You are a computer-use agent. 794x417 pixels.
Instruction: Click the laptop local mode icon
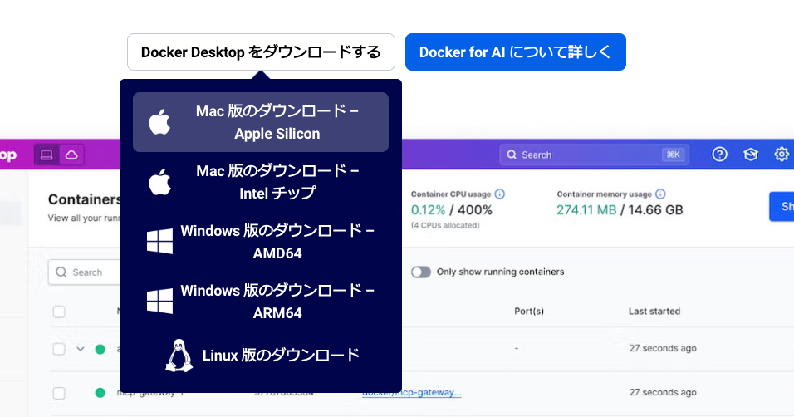[x=47, y=155]
